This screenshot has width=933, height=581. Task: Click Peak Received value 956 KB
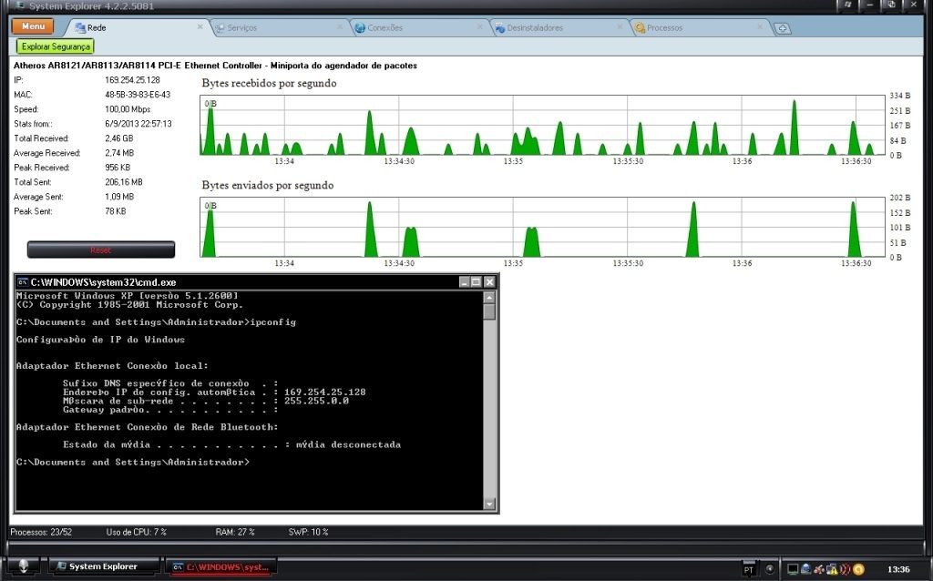[118, 167]
